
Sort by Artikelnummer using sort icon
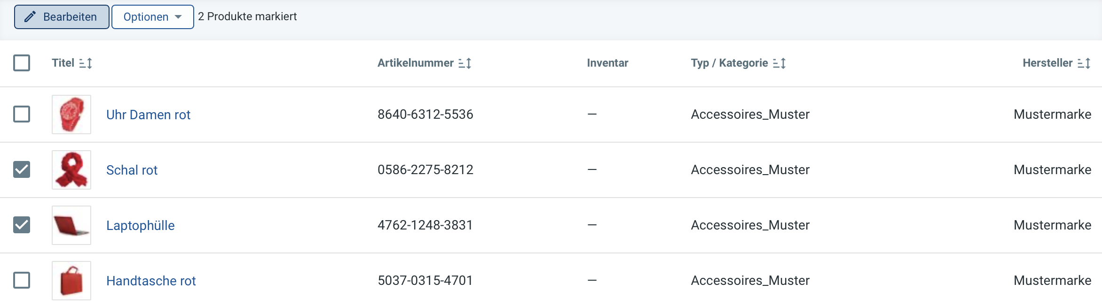point(465,63)
